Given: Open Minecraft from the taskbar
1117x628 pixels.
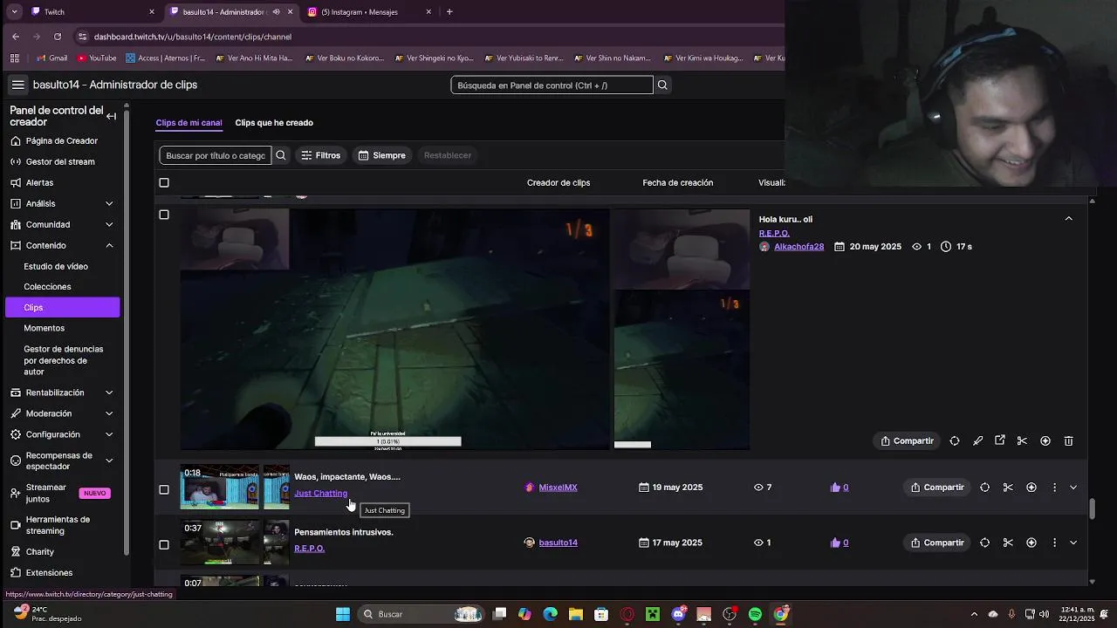Looking at the screenshot, I should (x=652, y=614).
